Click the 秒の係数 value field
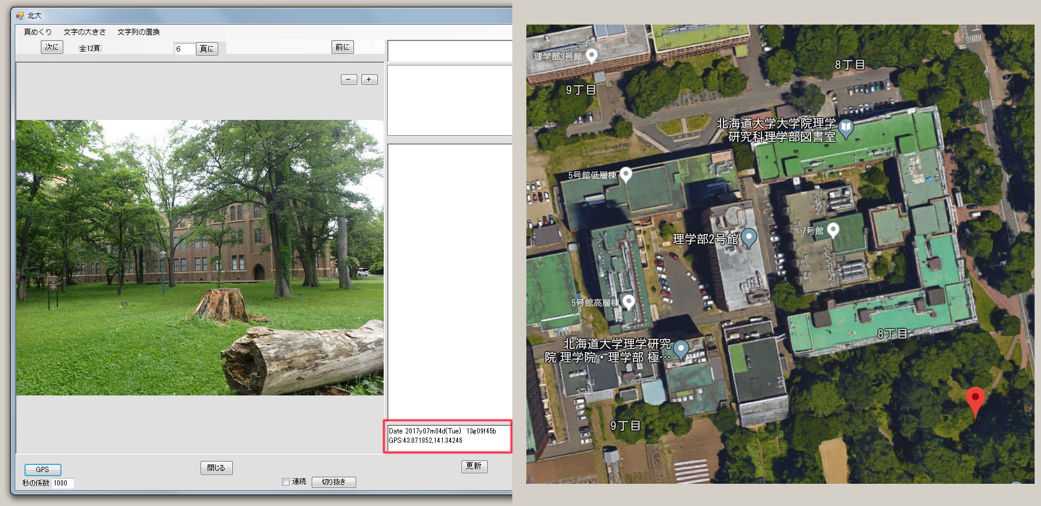Screen dimensions: 1041x506 63,483
